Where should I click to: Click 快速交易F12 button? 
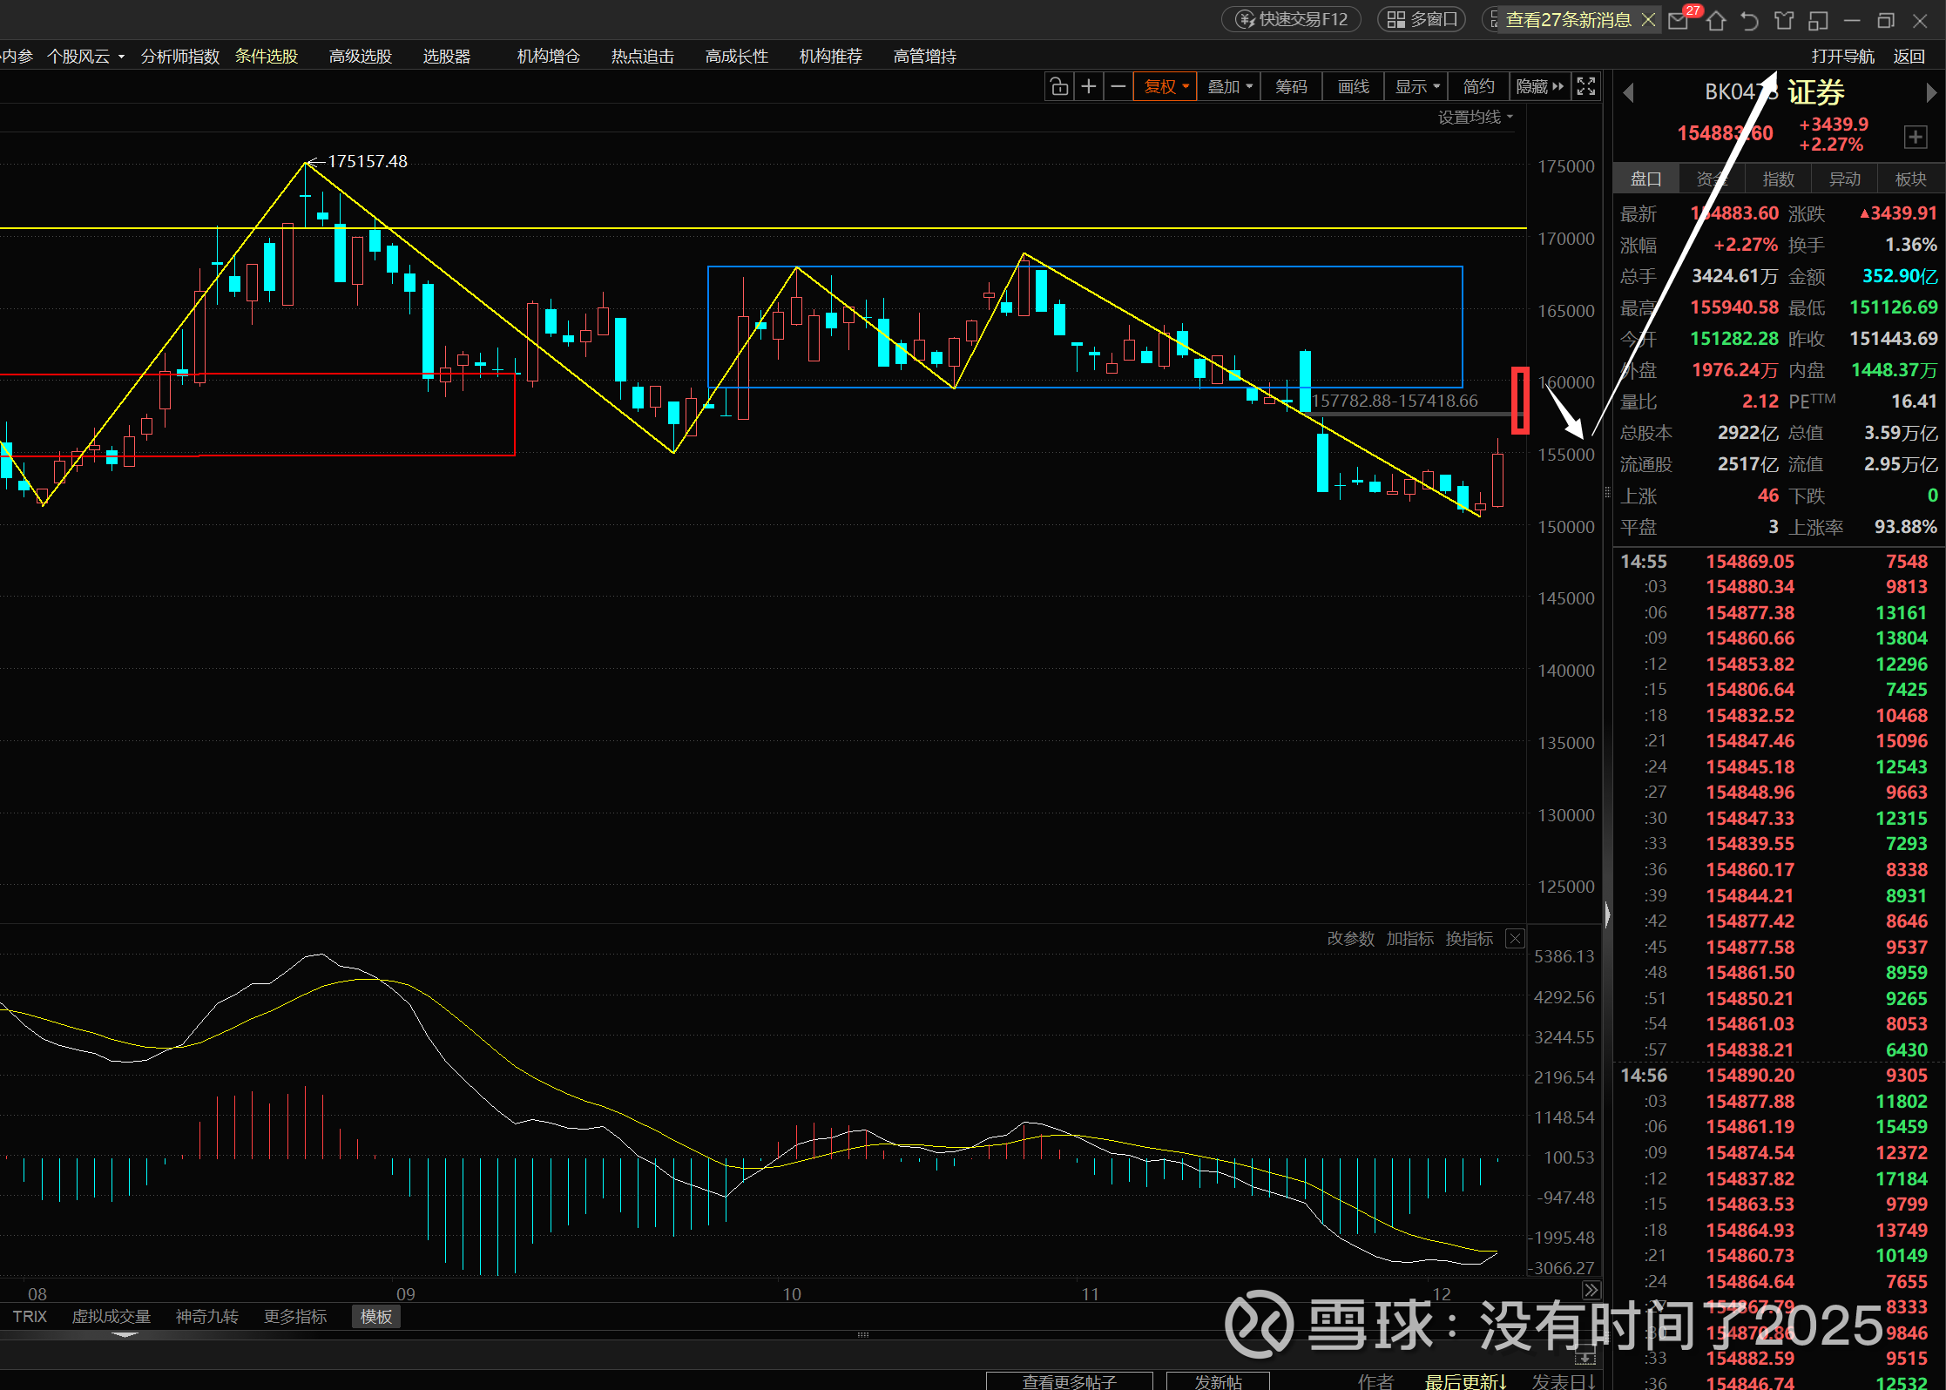pyautogui.click(x=1293, y=19)
